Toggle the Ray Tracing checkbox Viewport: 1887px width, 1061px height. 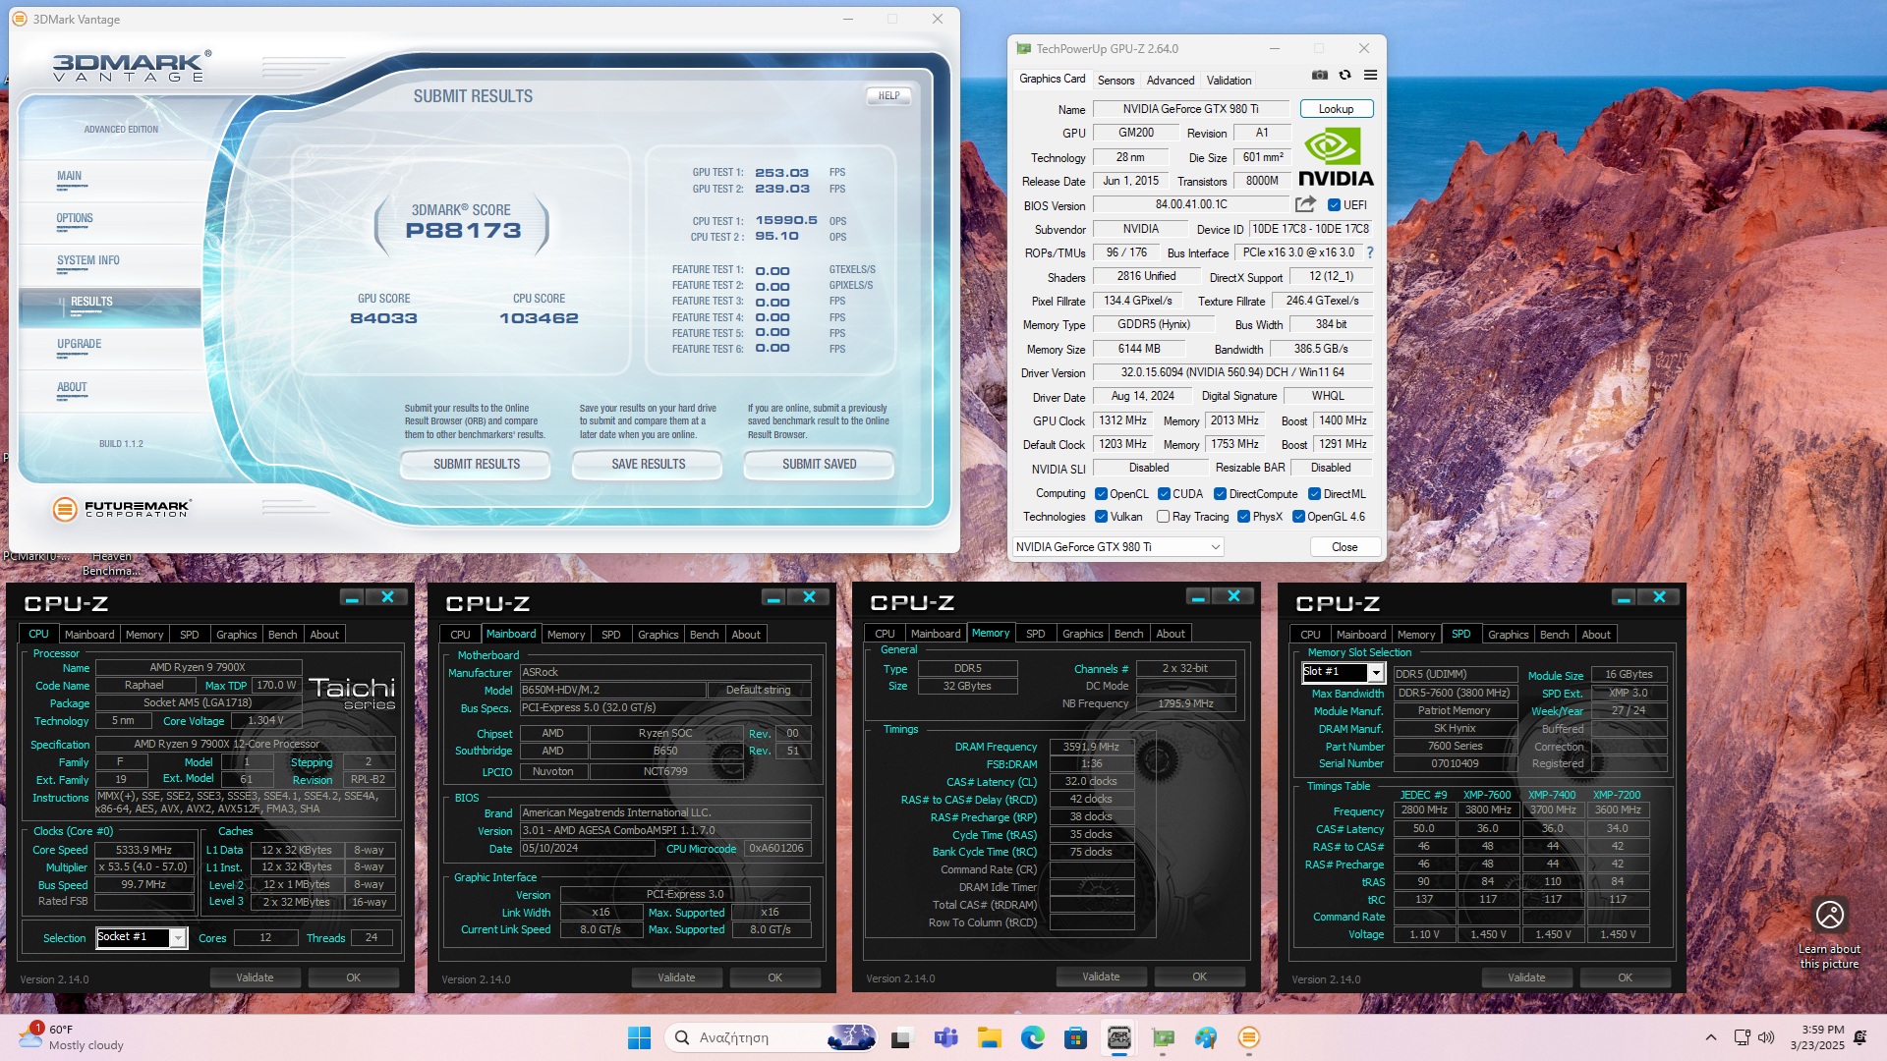(1164, 517)
